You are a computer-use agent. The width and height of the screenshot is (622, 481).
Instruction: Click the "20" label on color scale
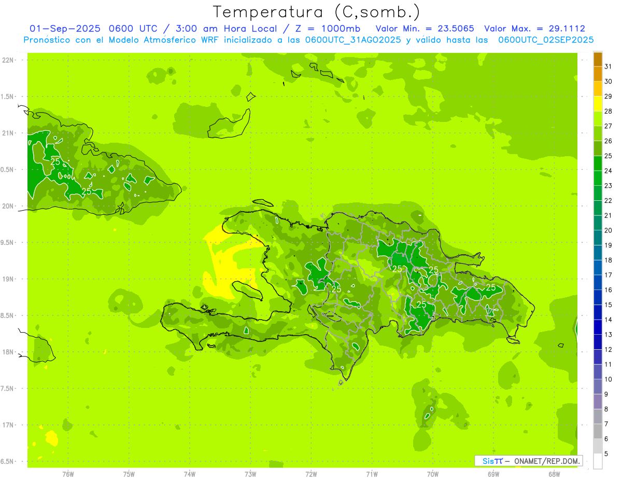[609, 230]
